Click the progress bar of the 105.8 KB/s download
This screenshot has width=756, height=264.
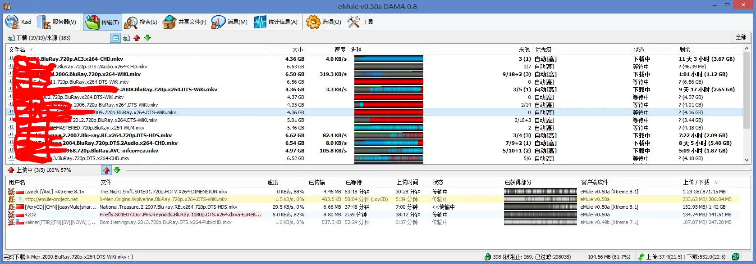tap(389, 151)
